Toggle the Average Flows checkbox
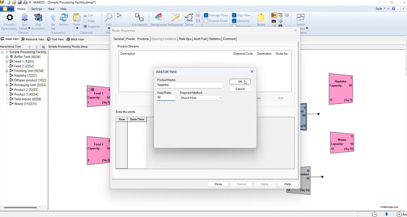The width and height of the screenshot is (407, 217). click(x=206, y=15)
